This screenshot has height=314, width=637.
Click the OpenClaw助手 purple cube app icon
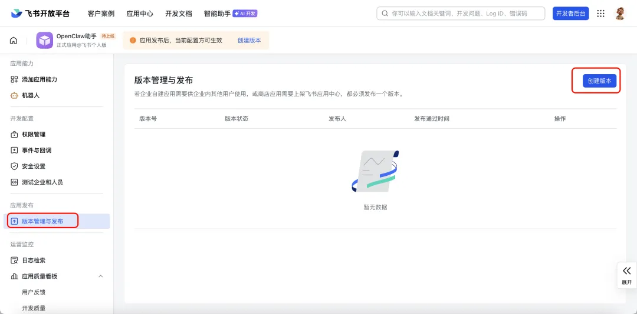(45, 41)
